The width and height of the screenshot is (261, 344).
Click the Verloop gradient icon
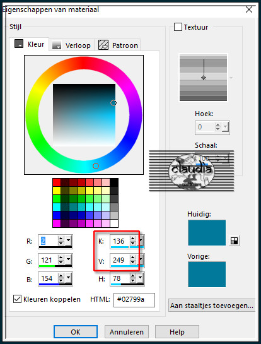(57, 45)
